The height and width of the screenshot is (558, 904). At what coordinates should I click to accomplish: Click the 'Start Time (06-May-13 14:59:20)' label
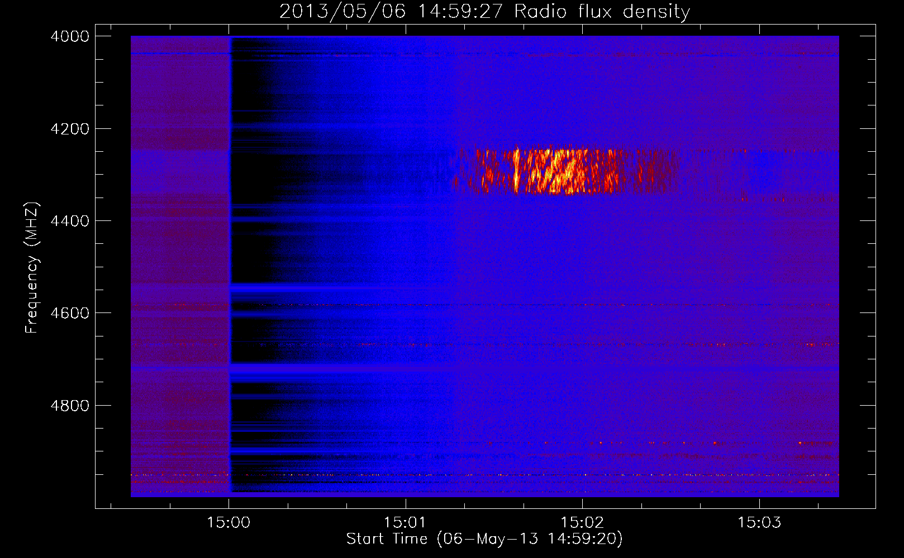tap(484, 539)
